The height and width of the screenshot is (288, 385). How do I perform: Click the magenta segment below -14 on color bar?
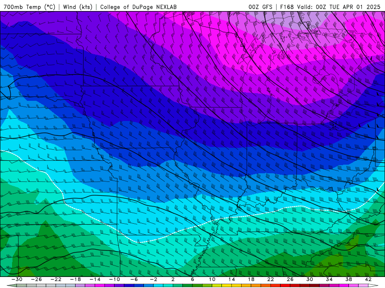coord(100,286)
